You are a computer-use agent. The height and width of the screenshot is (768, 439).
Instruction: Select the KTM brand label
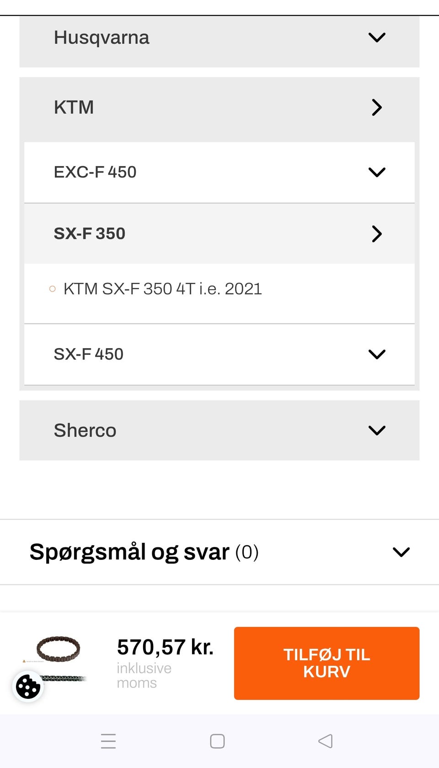[x=74, y=108]
